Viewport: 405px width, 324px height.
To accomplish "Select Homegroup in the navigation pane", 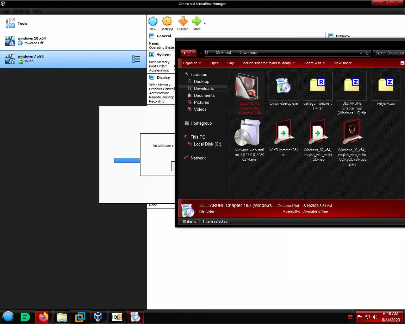I will point(201,123).
